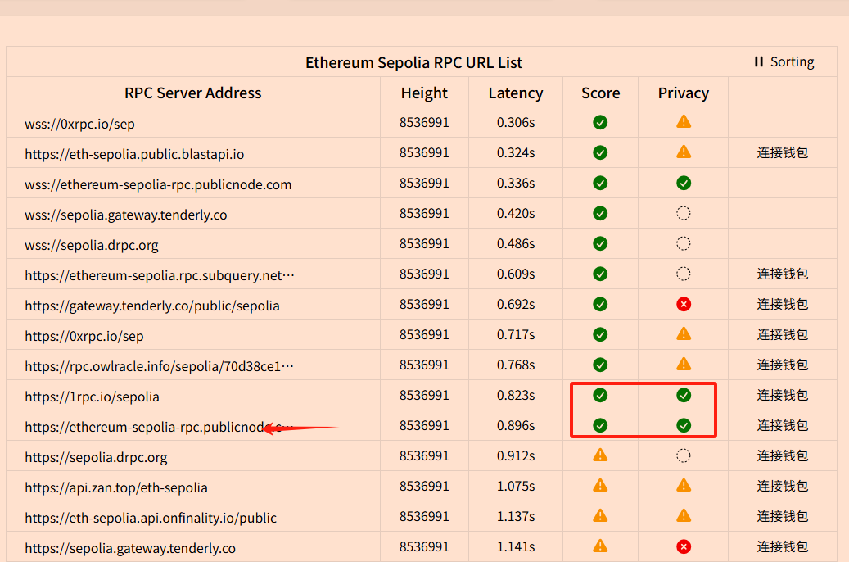The width and height of the screenshot is (849, 562).
Task: Click the 0.306s latency value
Action: point(516,123)
